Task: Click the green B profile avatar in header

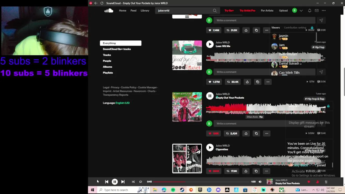Action: click(x=295, y=11)
